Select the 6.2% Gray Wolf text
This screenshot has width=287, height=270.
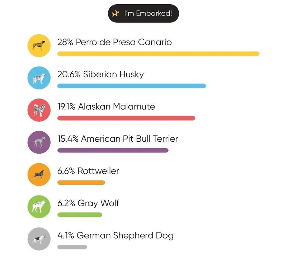pyautogui.click(x=88, y=203)
